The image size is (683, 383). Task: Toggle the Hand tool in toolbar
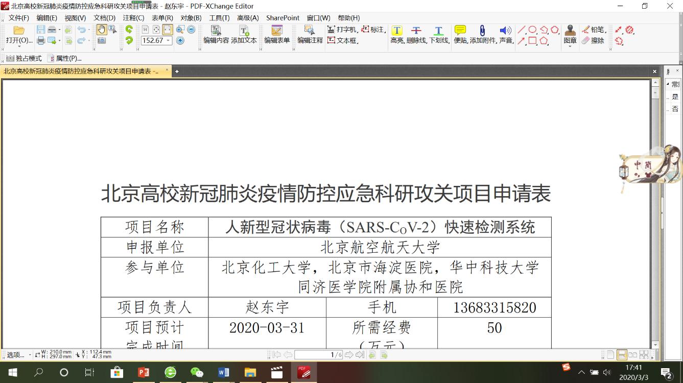[x=102, y=30]
